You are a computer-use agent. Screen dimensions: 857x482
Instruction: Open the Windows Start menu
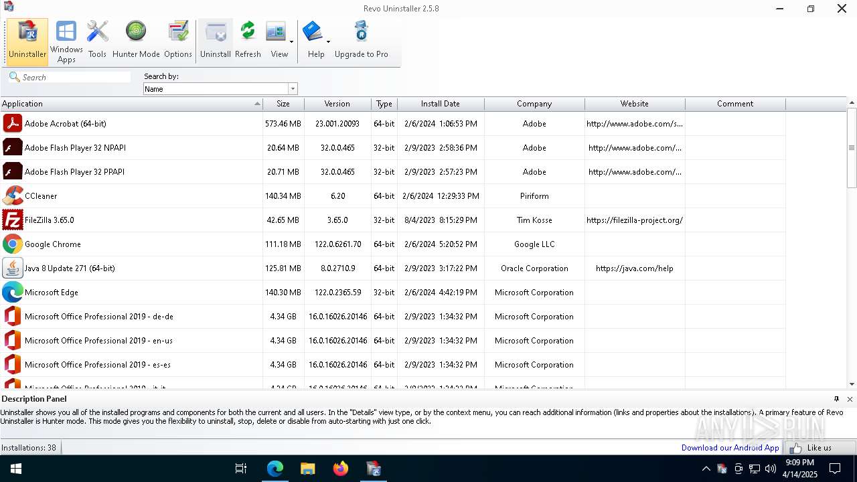(15, 469)
